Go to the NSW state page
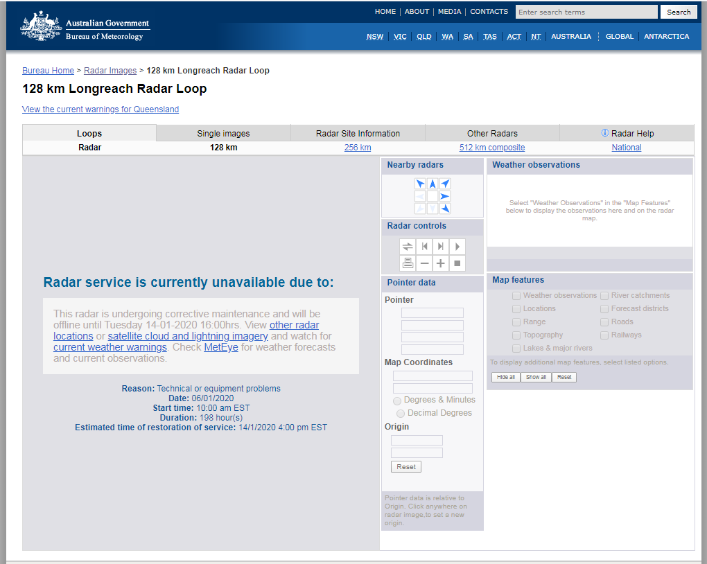Image resolution: width=707 pixels, height=564 pixels. tap(375, 37)
